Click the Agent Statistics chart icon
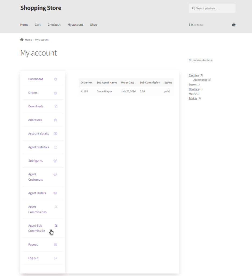The height and width of the screenshot is (276, 252). pos(55,147)
